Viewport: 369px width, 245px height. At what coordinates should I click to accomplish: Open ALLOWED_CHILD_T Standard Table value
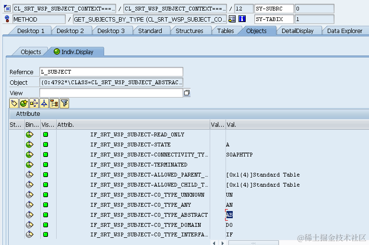coord(263,185)
